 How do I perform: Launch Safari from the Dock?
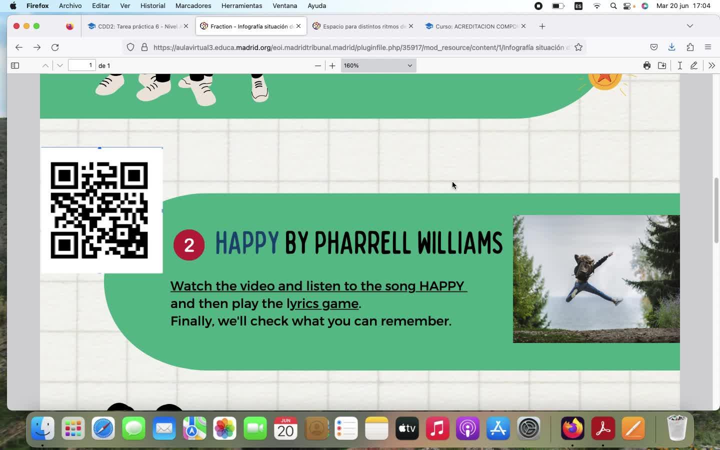tap(103, 428)
